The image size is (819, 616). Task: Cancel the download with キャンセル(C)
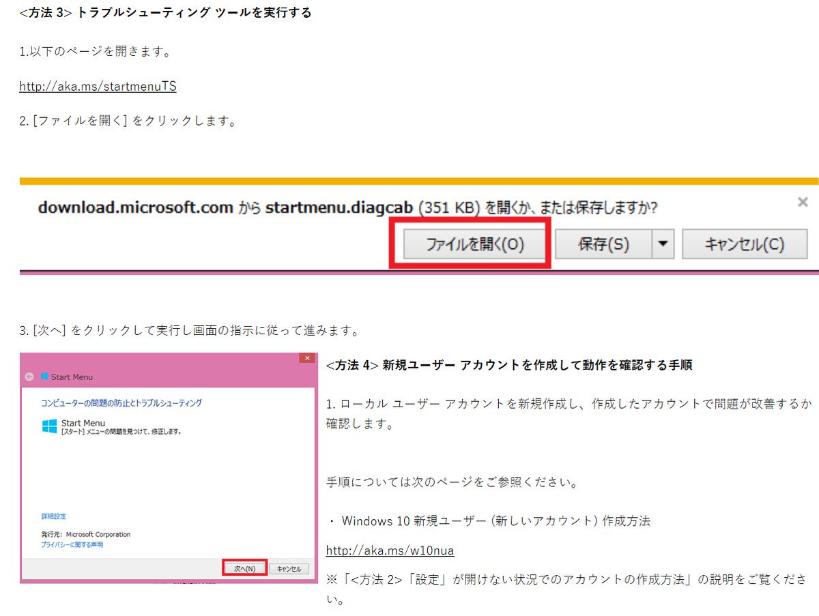point(745,244)
